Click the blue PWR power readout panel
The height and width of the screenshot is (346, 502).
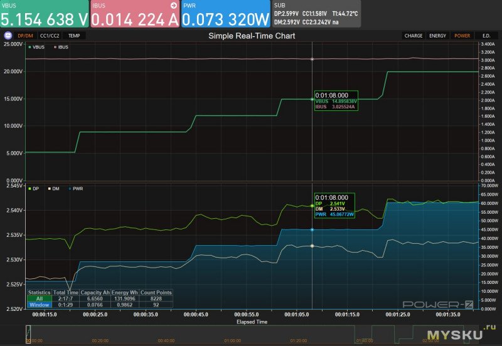pyautogui.click(x=226, y=14)
